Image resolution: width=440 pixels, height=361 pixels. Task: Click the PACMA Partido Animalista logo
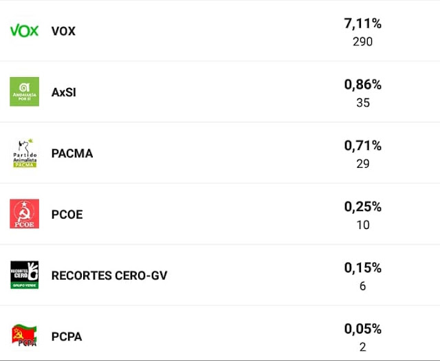[25, 153]
